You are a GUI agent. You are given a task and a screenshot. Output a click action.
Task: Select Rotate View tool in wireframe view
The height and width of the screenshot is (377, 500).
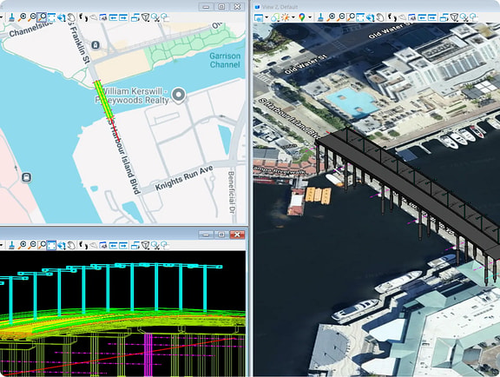pyautogui.click(x=62, y=245)
